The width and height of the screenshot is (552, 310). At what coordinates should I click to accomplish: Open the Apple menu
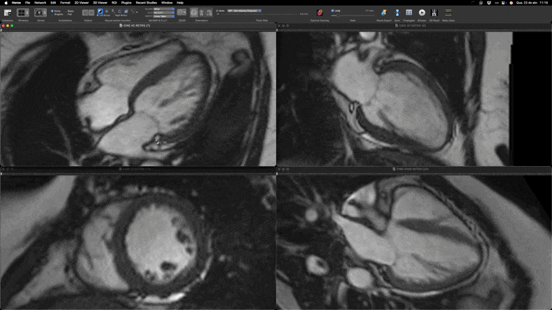(6, 3)
